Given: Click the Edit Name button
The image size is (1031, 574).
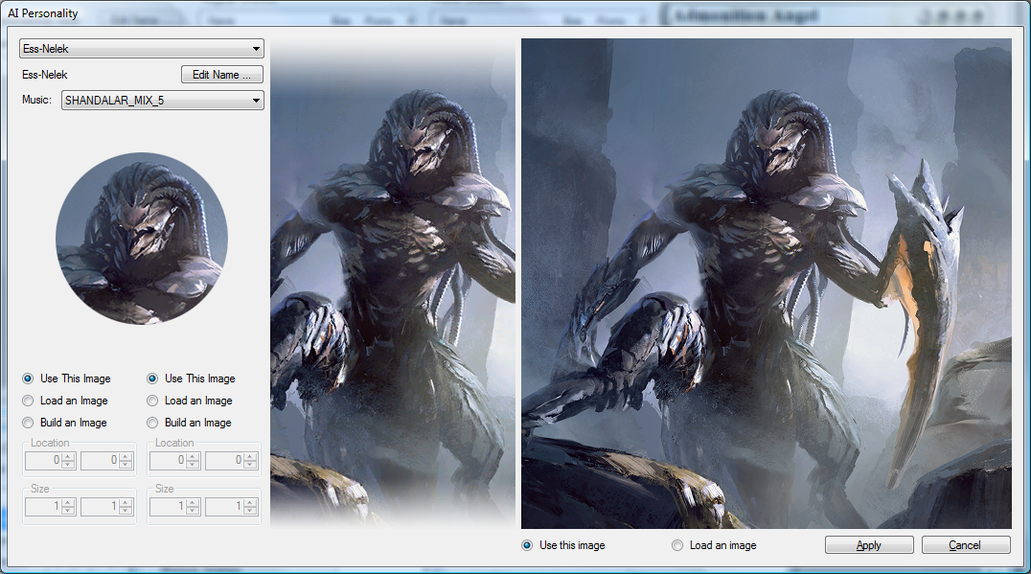Looking at the screenshot, I should (x=221, y=75).
